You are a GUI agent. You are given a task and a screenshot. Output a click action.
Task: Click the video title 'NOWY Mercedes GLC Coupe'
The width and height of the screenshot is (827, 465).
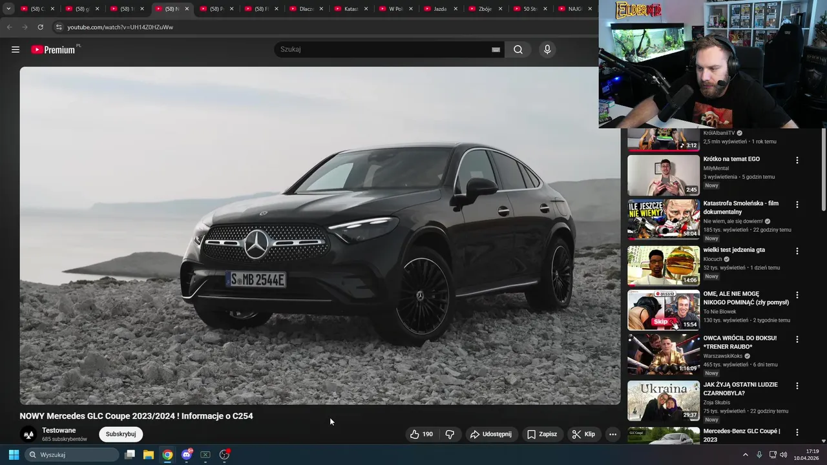click(x=136, y=416)
